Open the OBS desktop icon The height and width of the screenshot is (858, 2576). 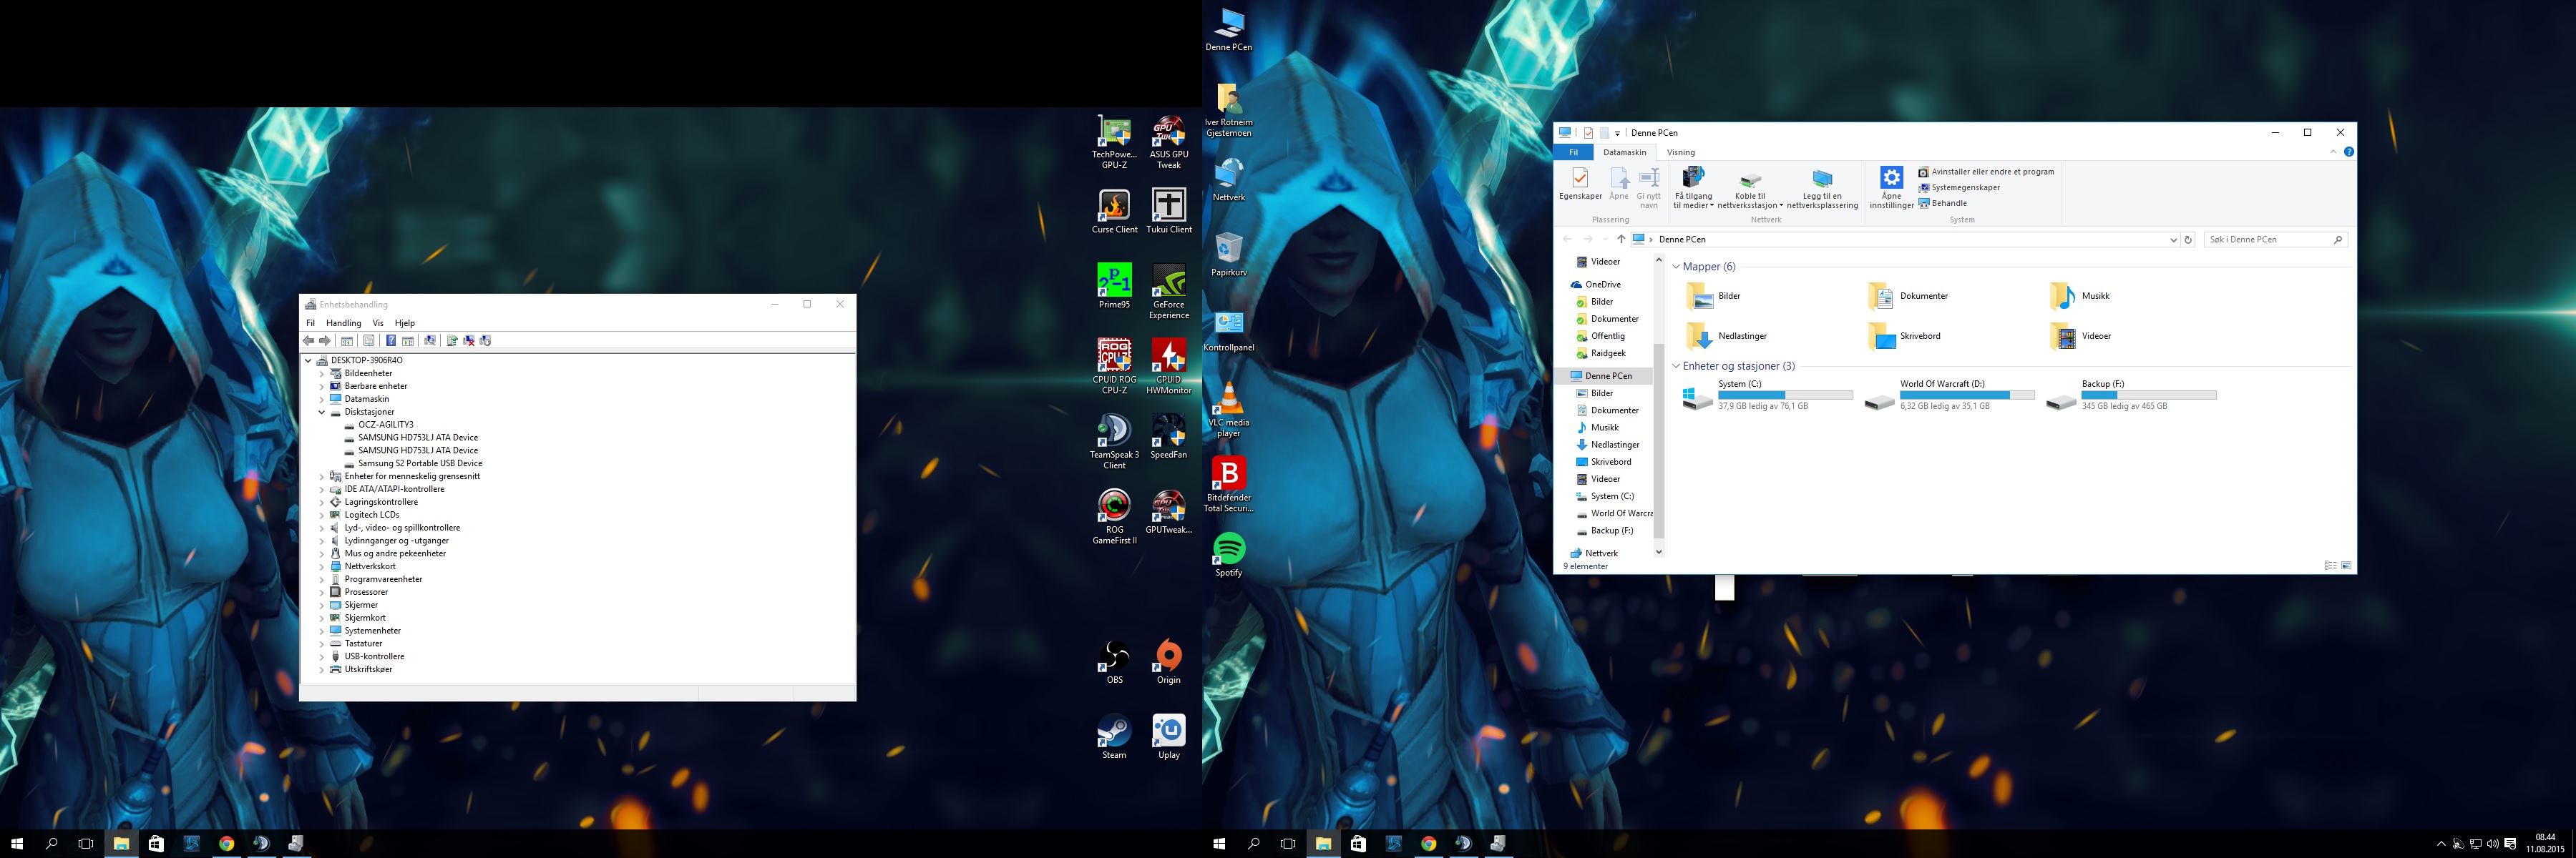(x=1114, y=662)
